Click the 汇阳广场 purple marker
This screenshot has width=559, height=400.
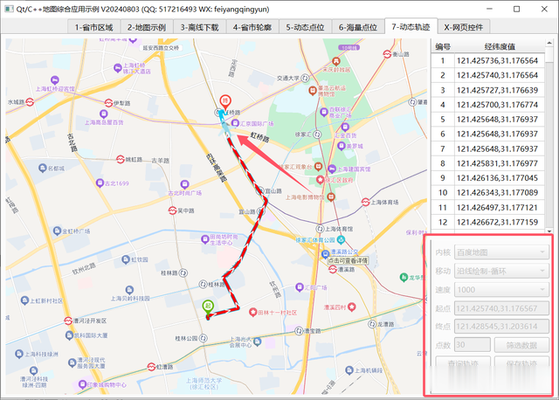point(300,286)
